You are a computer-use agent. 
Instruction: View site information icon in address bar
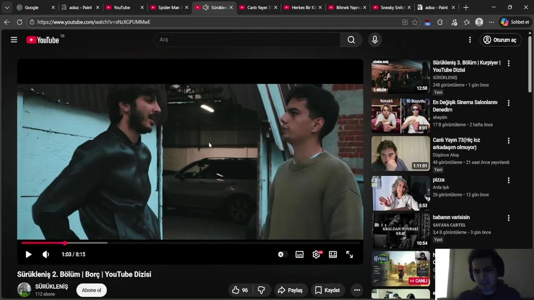coord(32,22)
